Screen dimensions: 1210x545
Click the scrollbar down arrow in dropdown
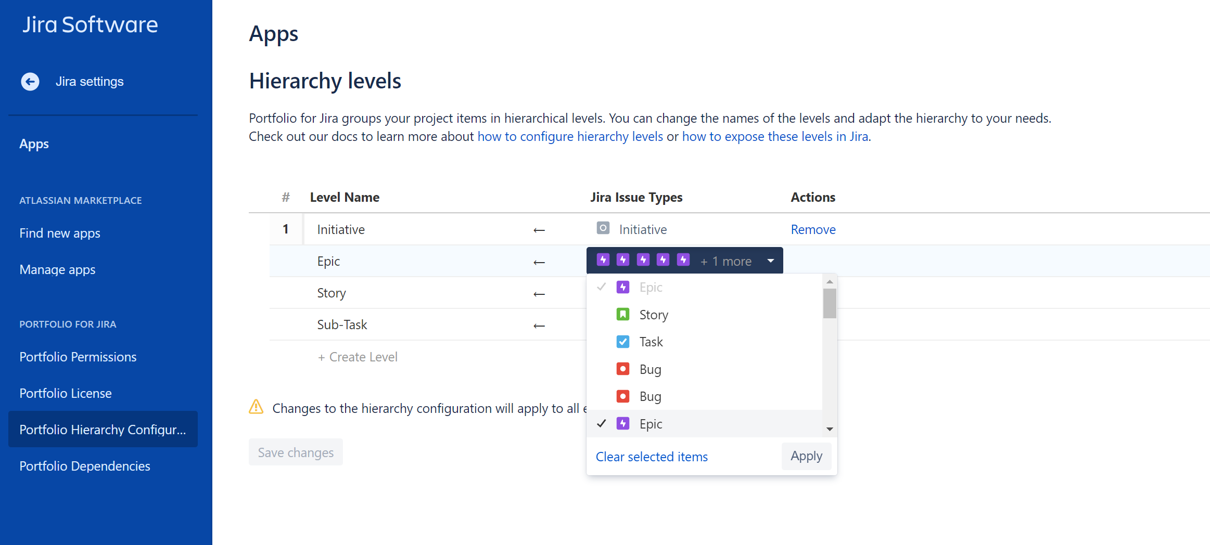pos(830,429)
